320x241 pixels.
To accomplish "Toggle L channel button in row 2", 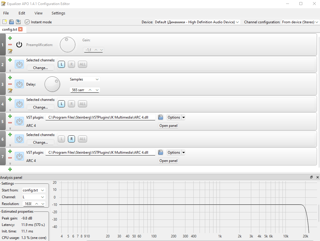I will tap(61, 64).
